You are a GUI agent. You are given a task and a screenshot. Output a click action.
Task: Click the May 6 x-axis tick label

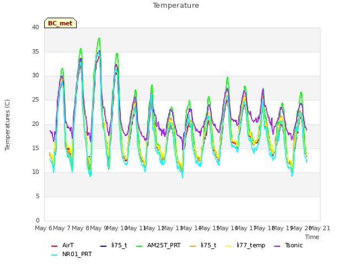[44, 228]
